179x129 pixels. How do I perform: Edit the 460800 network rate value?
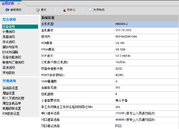tap(135, 120)
